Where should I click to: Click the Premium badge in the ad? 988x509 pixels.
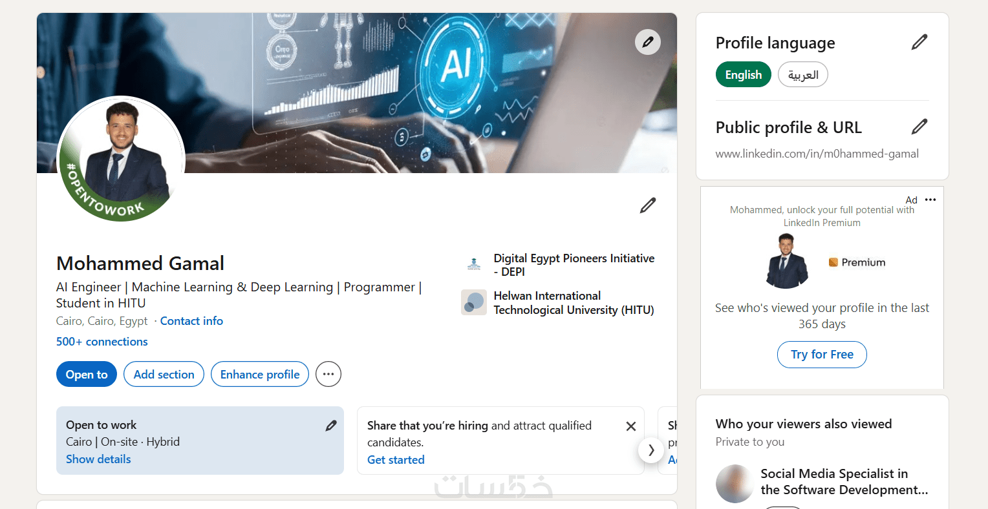(857, 262)
